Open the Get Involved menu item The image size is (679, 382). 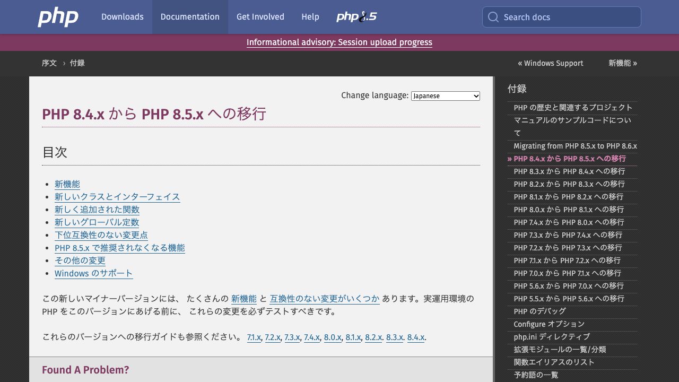pos(260,17)
